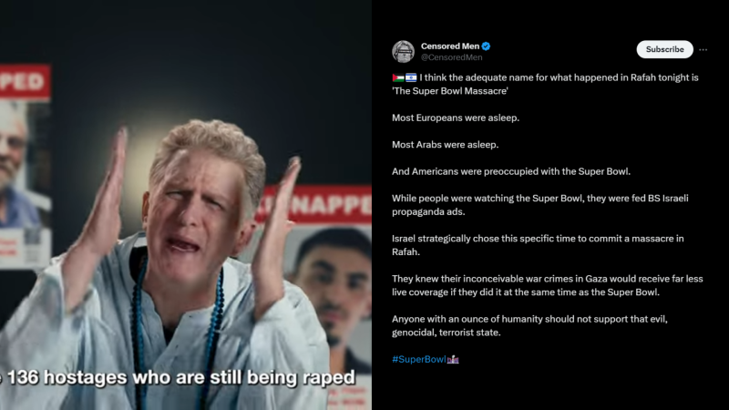
Task: Click the line 'Most Arabs were asleep.'
Action: click(445, 145)
